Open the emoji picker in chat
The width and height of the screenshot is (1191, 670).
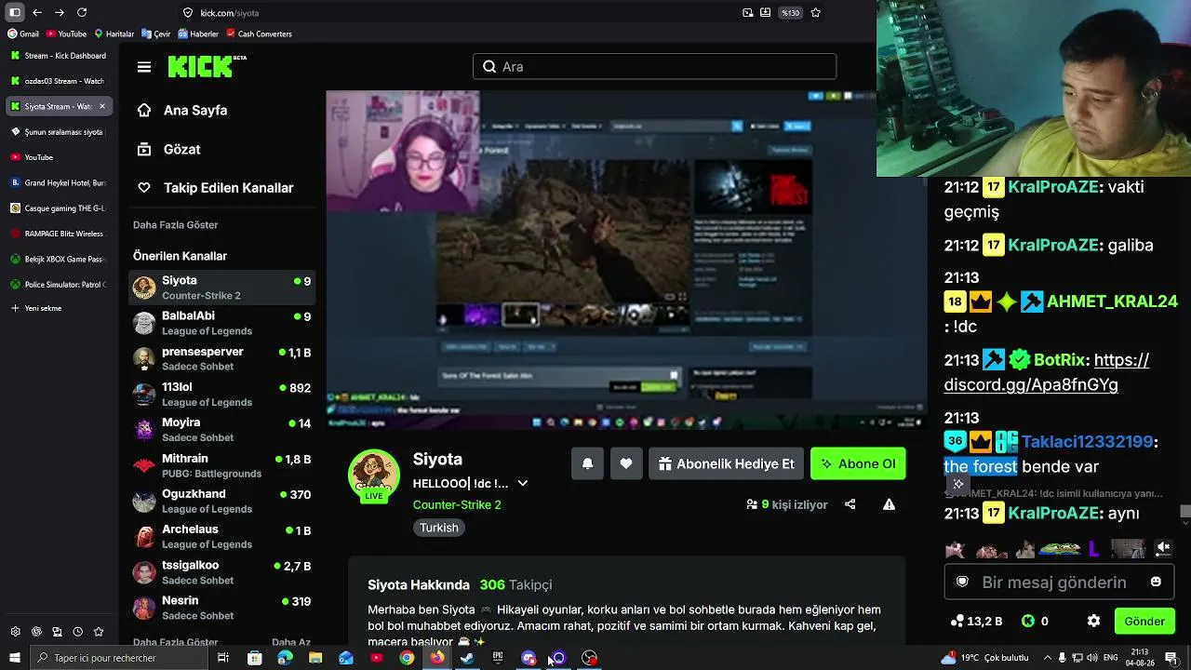point(1156,582)
